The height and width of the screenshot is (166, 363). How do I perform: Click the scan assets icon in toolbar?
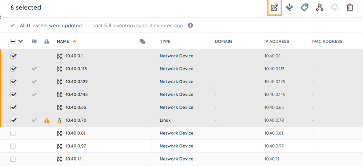pos(290,7)
